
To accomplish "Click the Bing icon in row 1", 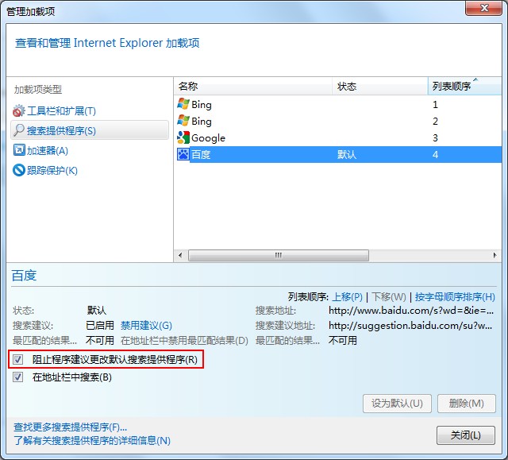I will point(183,104).
